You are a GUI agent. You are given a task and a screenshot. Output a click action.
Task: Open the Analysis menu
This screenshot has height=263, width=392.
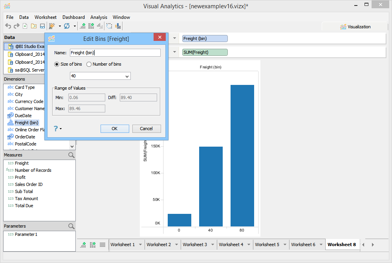pos(99,17)
